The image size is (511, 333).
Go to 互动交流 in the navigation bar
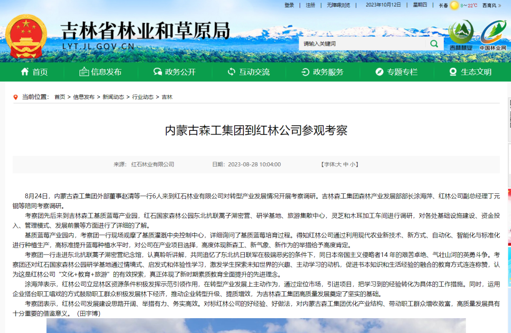(x=249, y=72)
